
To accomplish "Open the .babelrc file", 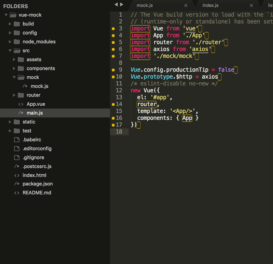I will (32, 140).
